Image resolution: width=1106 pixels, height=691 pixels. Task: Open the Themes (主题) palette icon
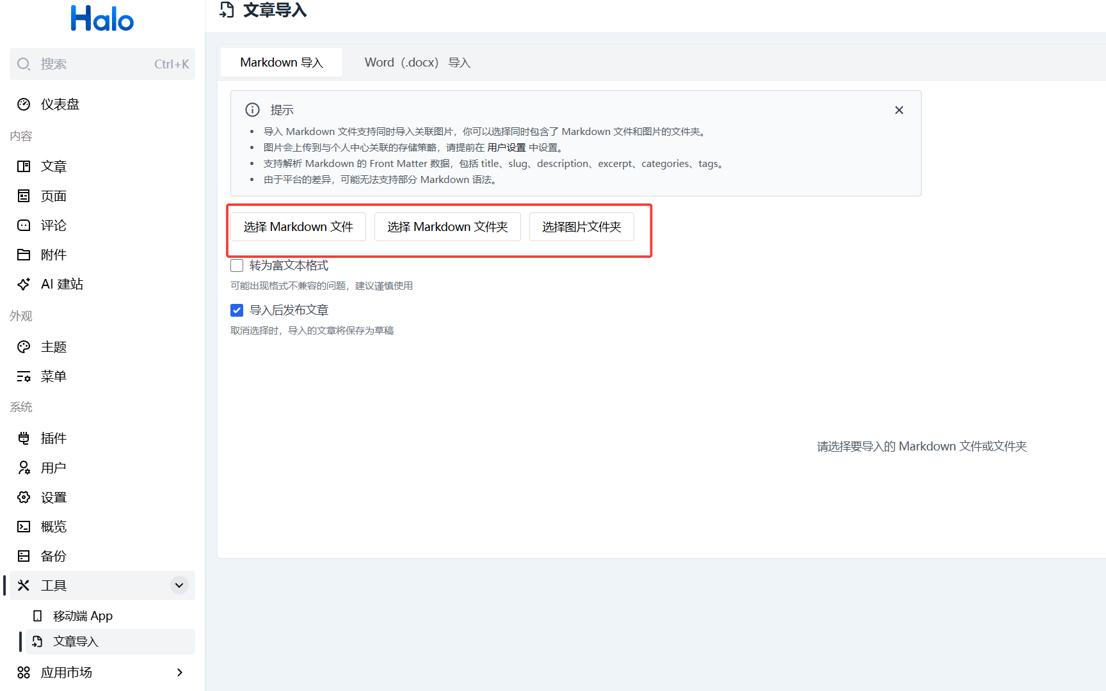[x=24, y=347]
